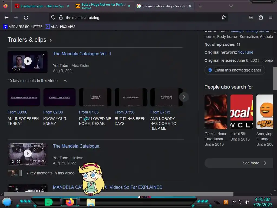277x208 pixels.
Task: Open the MEDIAFIRE ROULETTER bookmark
Action: [x=23, y=27]
